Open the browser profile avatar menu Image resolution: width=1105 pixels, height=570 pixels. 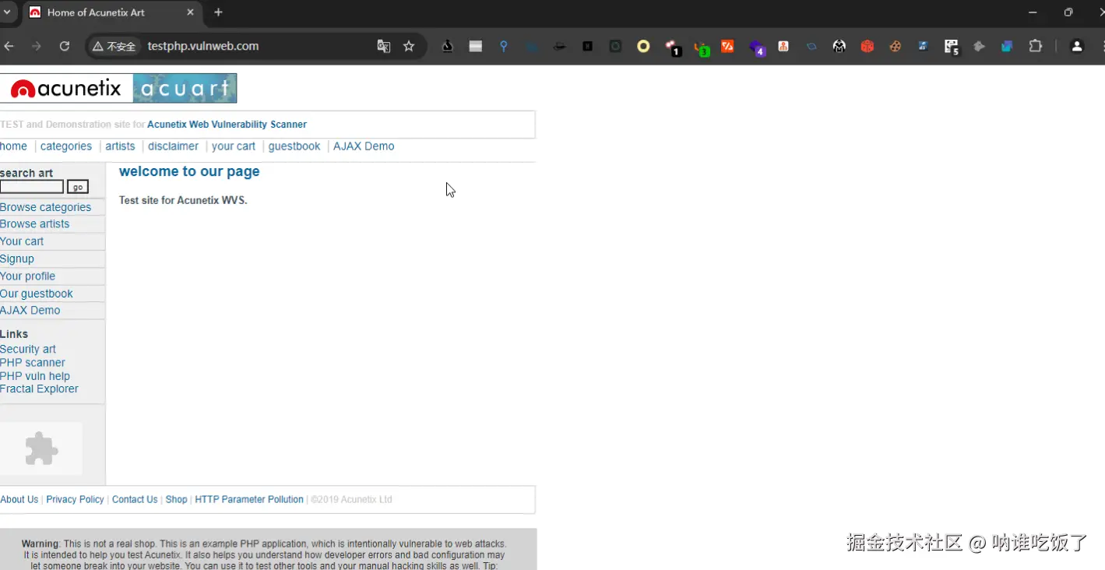[1077, 46]
